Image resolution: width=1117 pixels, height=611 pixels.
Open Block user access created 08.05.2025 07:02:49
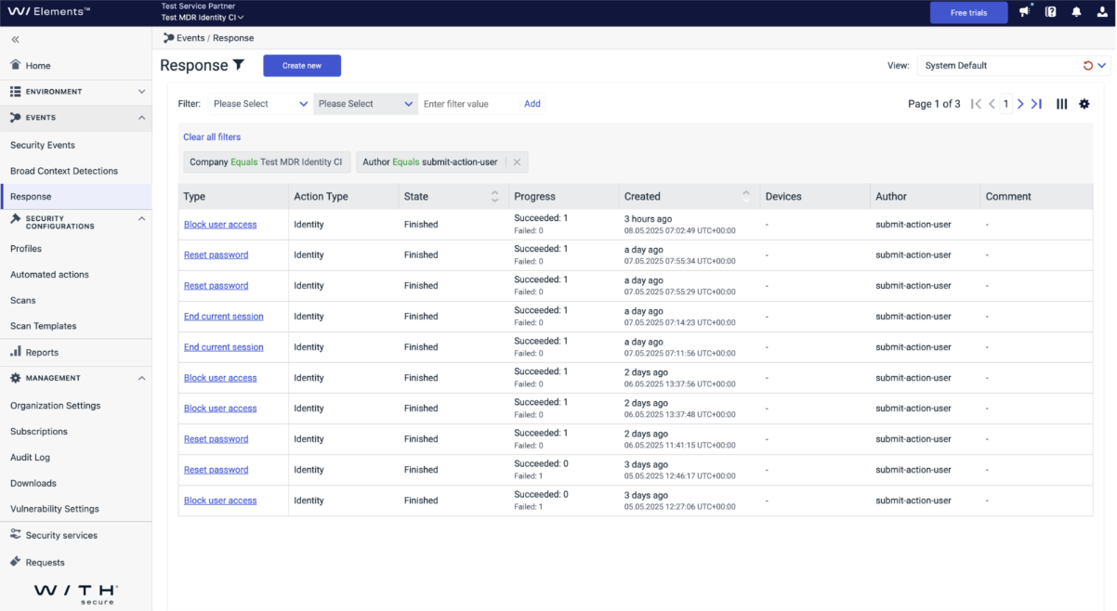tap(220, 225)
